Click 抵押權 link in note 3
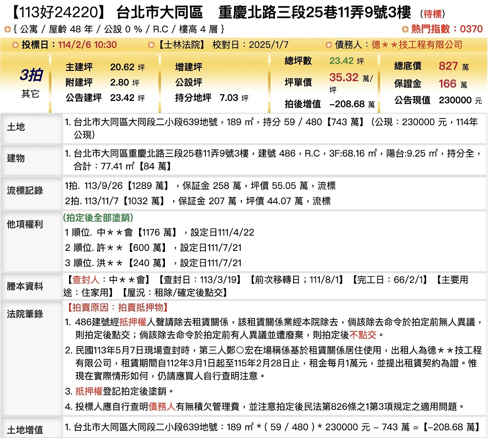This screenshot has height=438, width=488. coord(89,391)
